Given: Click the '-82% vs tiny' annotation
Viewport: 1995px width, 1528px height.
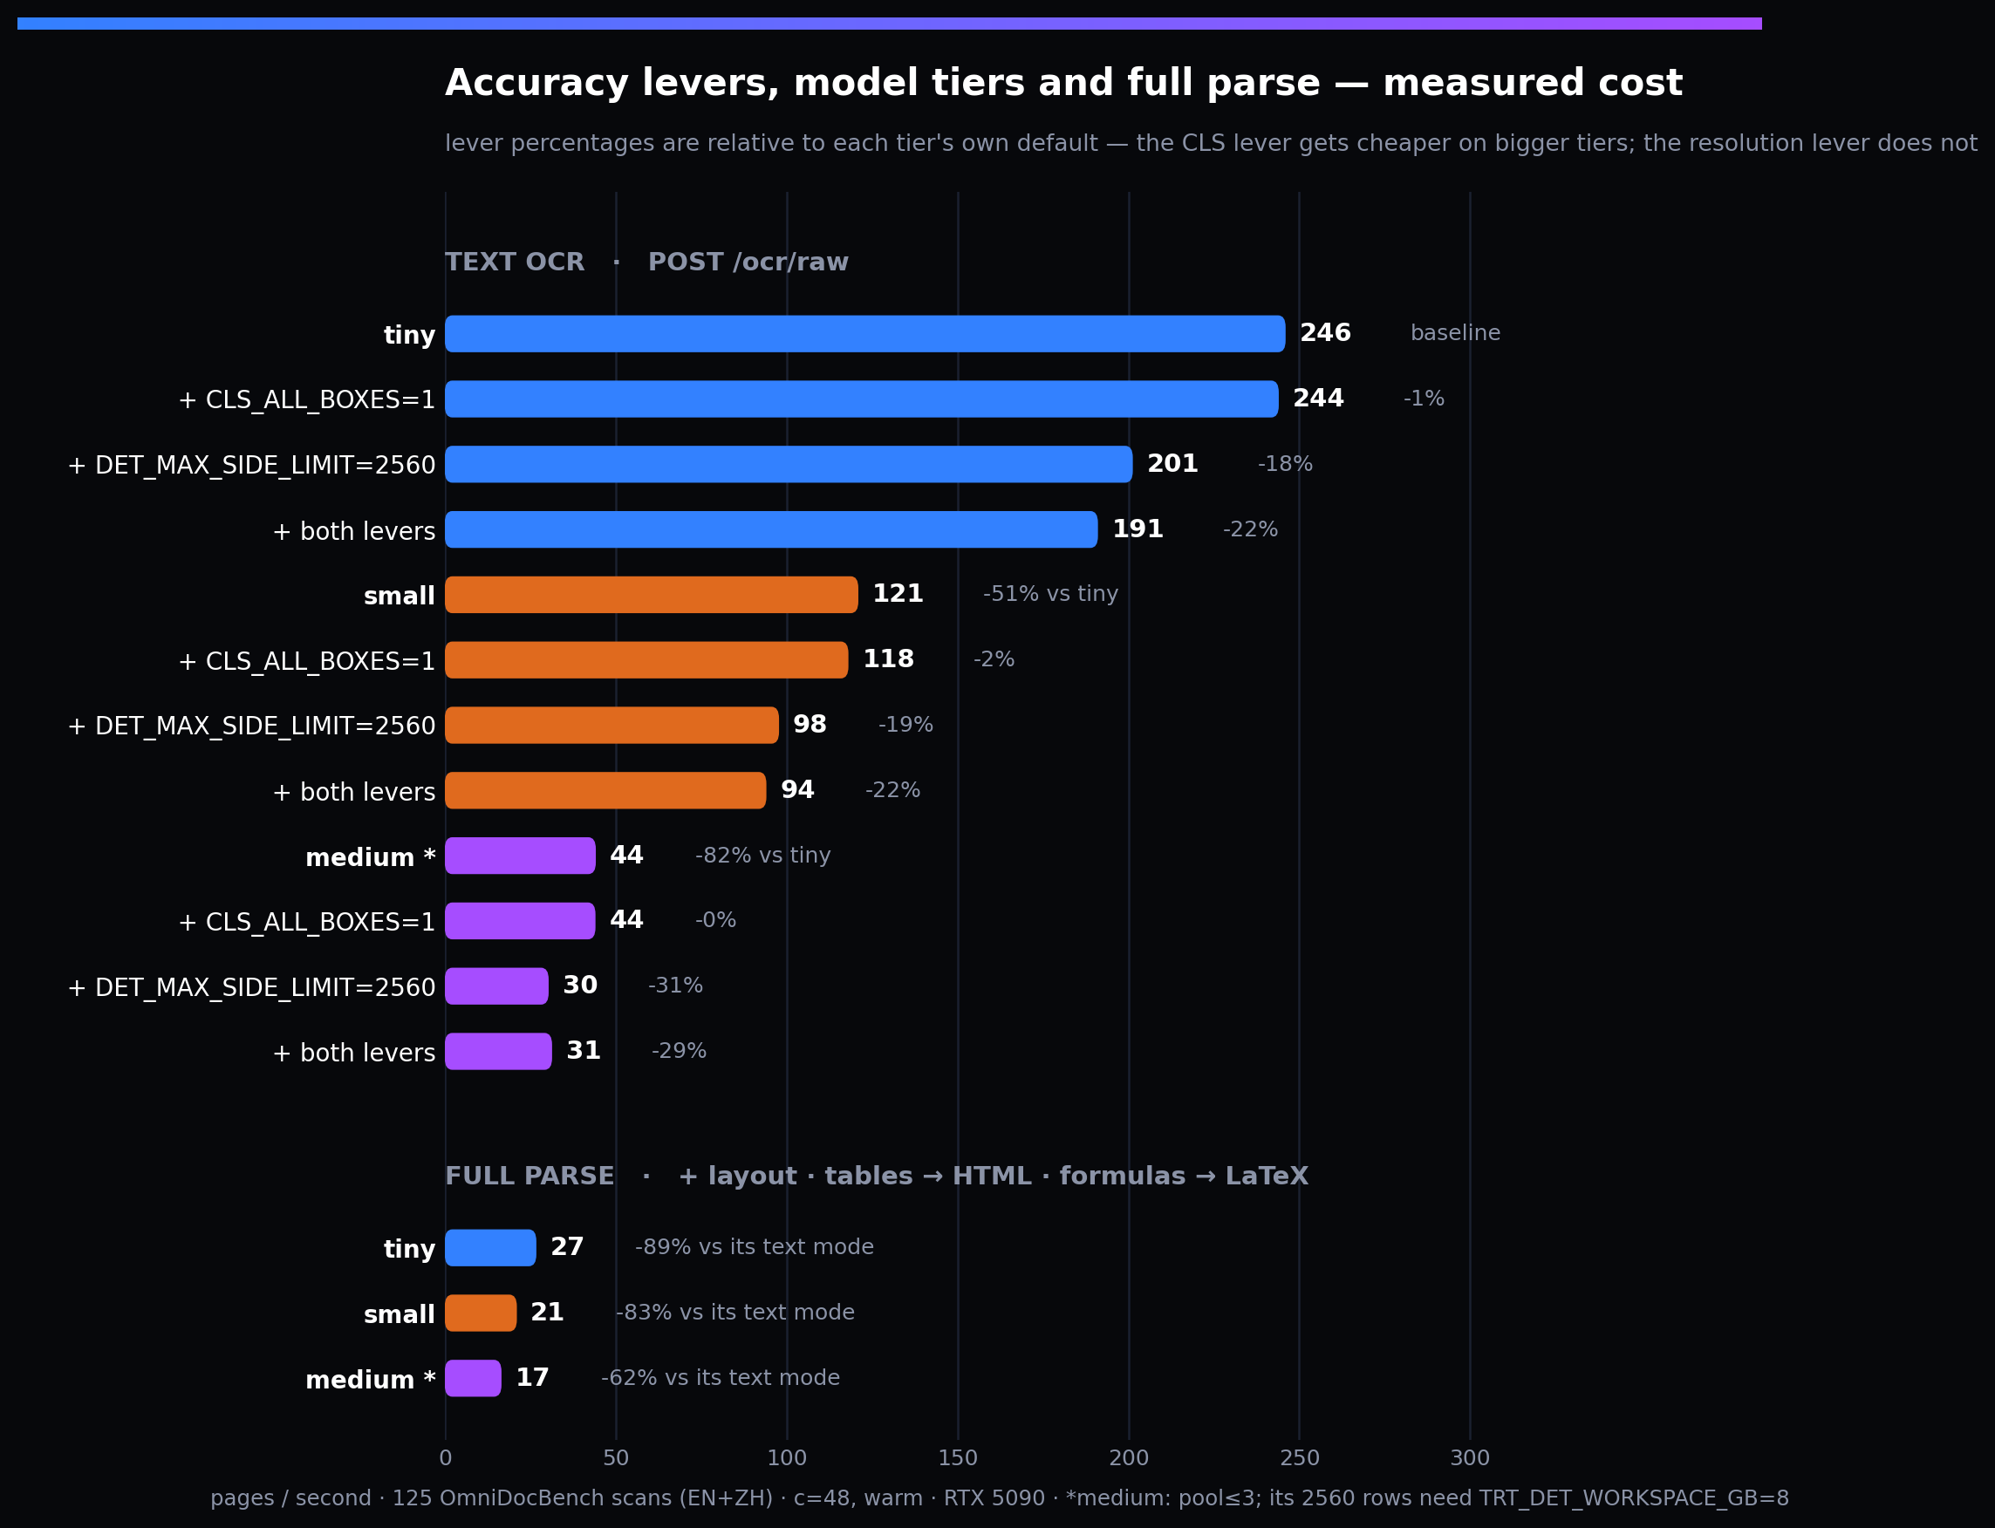Looking at the screenshot, I should point(763,856).
